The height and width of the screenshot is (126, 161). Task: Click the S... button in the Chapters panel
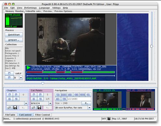point(23,107)
